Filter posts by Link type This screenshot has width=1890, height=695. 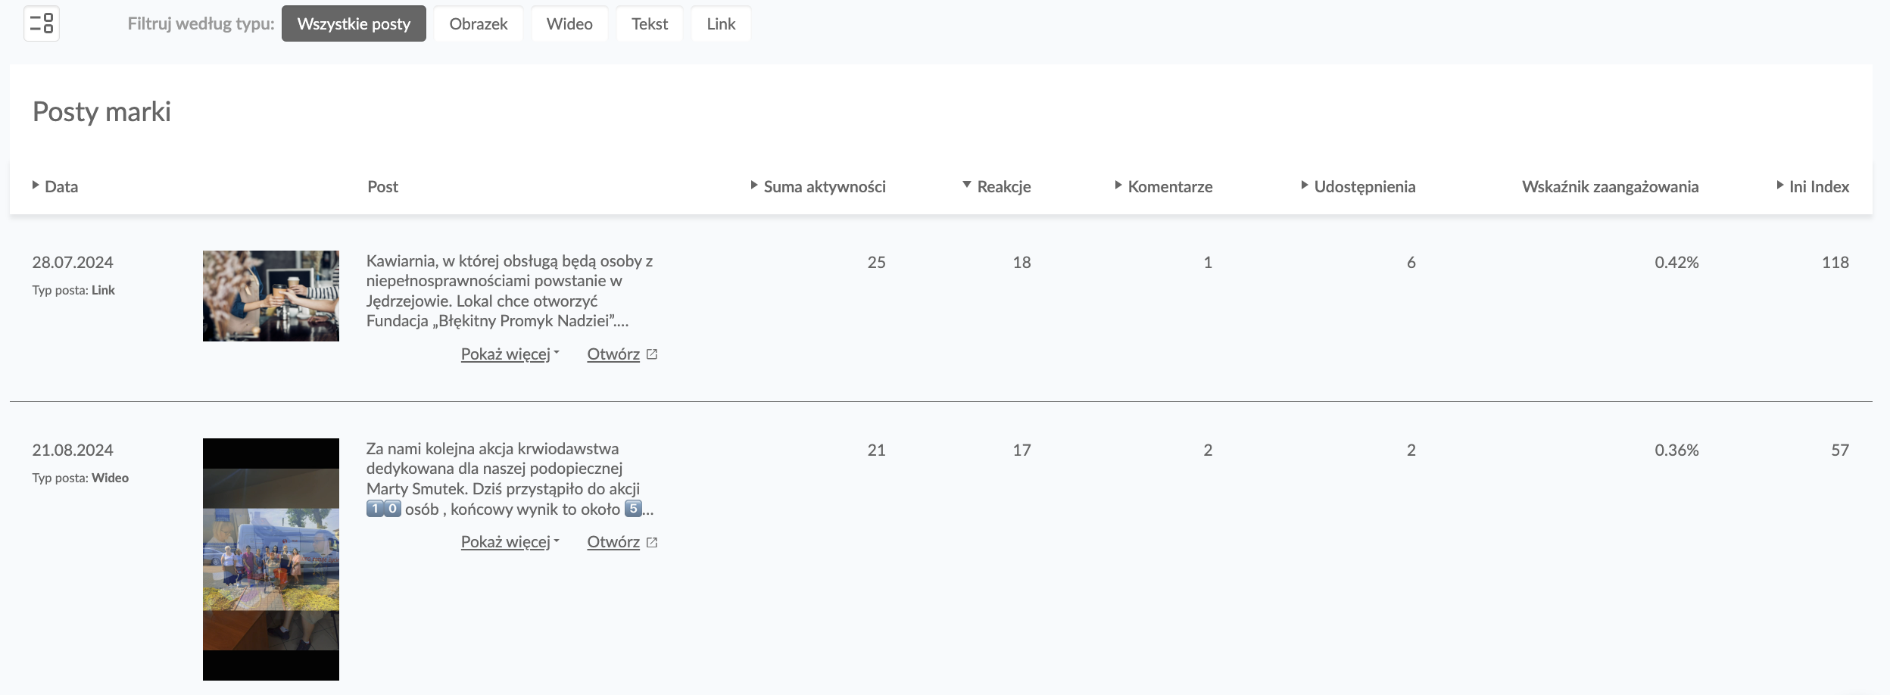[720, 23]
